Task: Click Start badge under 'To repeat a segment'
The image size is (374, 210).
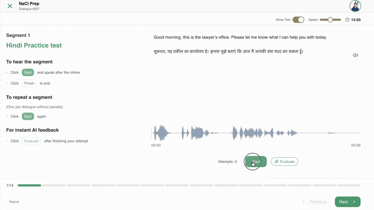Action: 28,116
